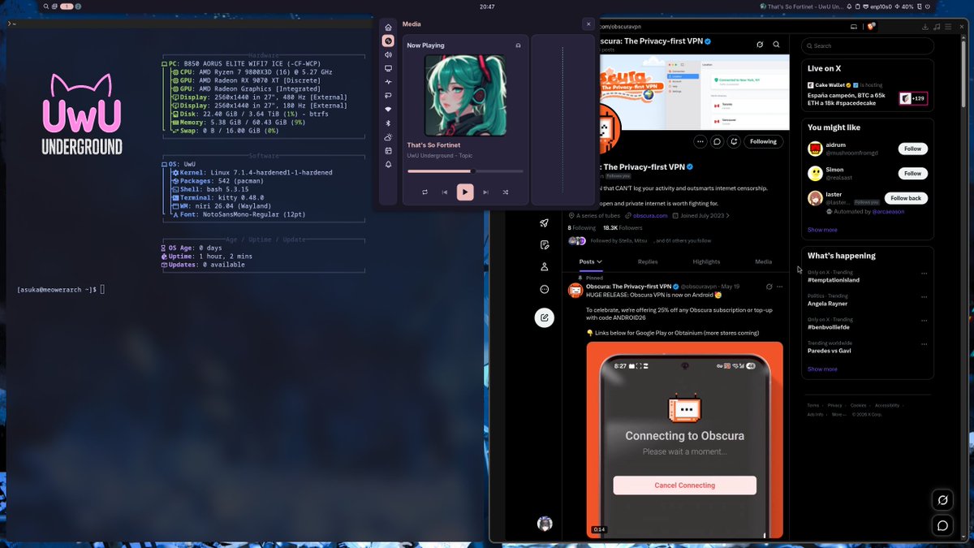Click the Hatsune Miku album art thumbnail
This screenshot has height=548, width=974.
point(465,95)
